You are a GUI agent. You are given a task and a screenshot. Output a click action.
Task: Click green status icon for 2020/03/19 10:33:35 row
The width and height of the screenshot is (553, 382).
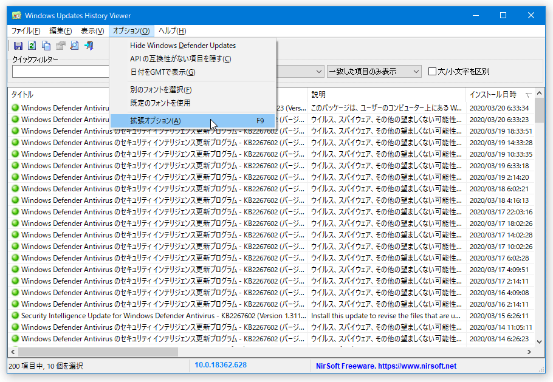point(15,154)
